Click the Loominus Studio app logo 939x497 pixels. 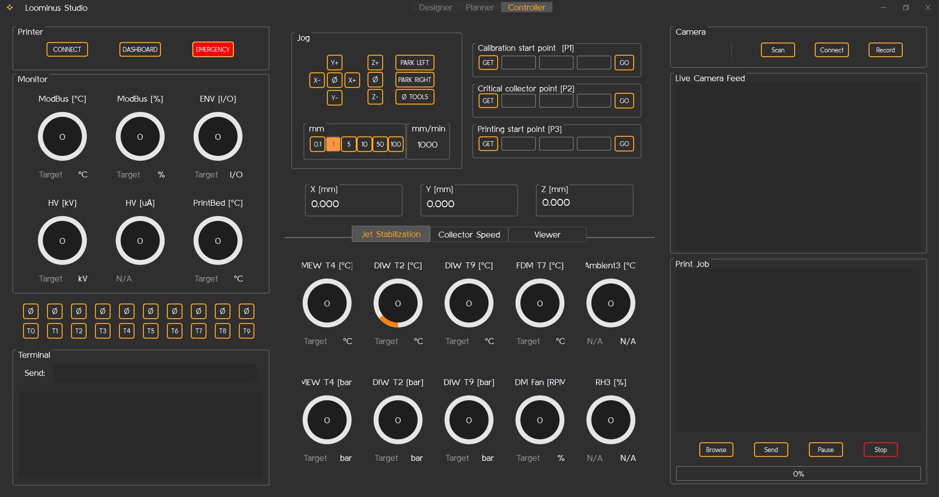(10, 8)
